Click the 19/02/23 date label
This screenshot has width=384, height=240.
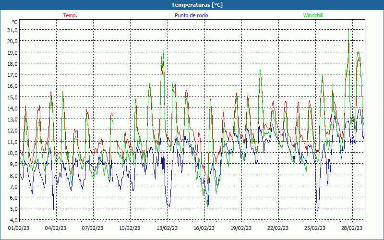(x=241, y=228)
